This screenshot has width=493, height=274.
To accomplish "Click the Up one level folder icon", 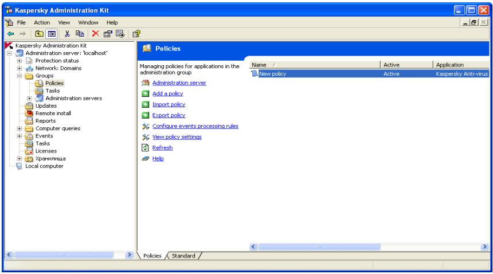I will coord(40,34).
